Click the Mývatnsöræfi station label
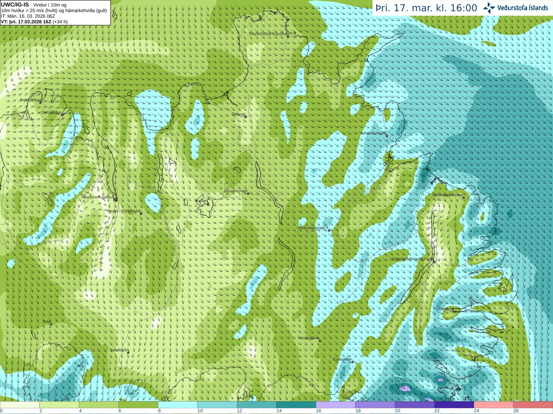The height and width of the screenshot is (414, 553). 235,191
